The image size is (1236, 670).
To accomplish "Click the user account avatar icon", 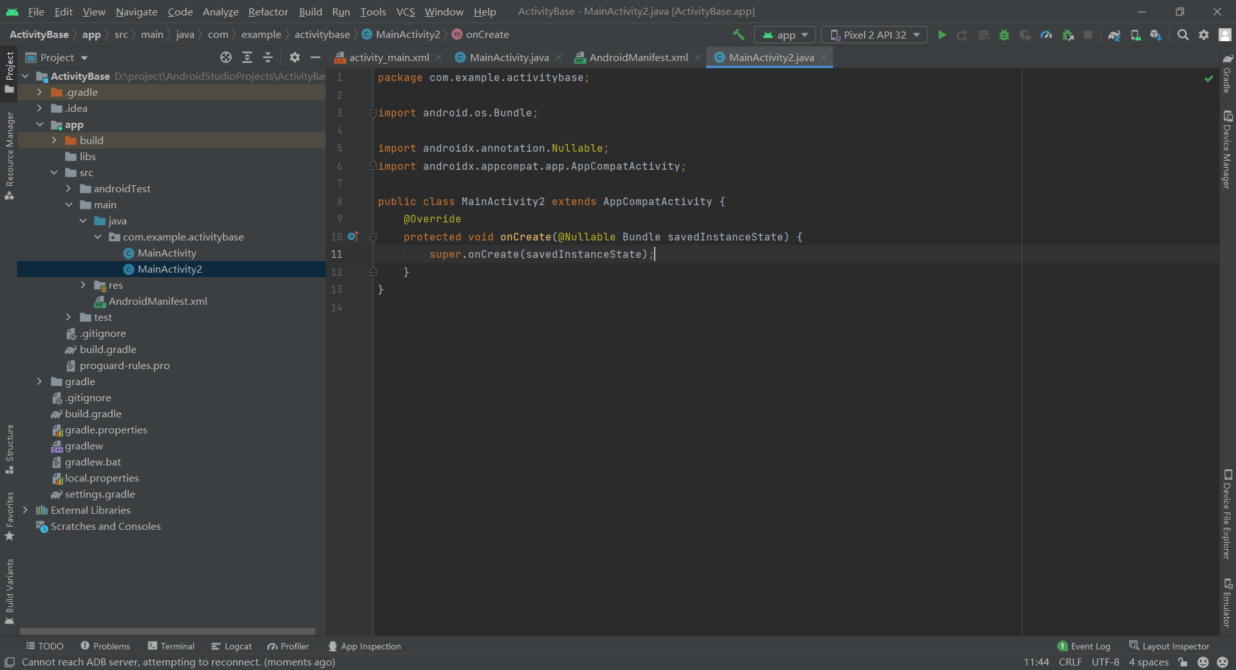I will pos(1225,35).
